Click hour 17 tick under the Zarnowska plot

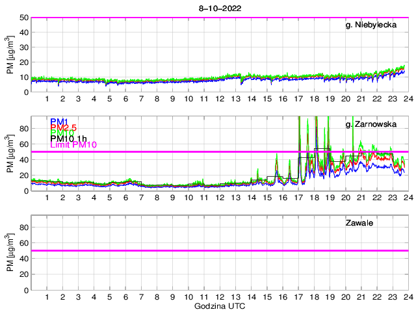pos(298,198)
